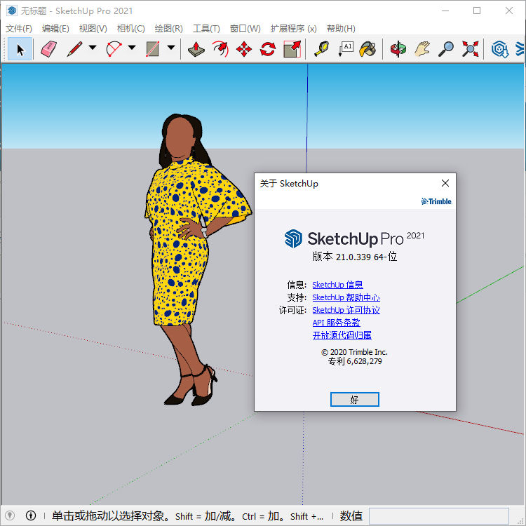The height and width of the screenshot is (526, 526).
Task: Open the 窗口(W) menu
Action: [x=245, y=29]
